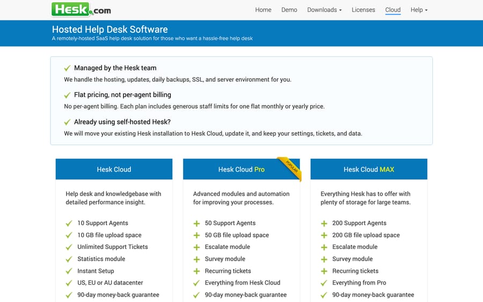Screen dimensions: 483x302
Task: Go to the Demo page
Action: coord(289,10)
